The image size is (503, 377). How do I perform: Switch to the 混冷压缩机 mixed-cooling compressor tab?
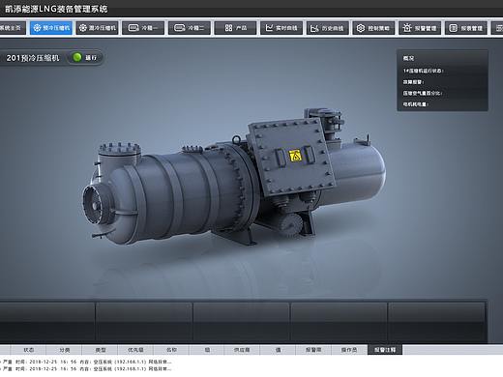[x=98, y=28]
